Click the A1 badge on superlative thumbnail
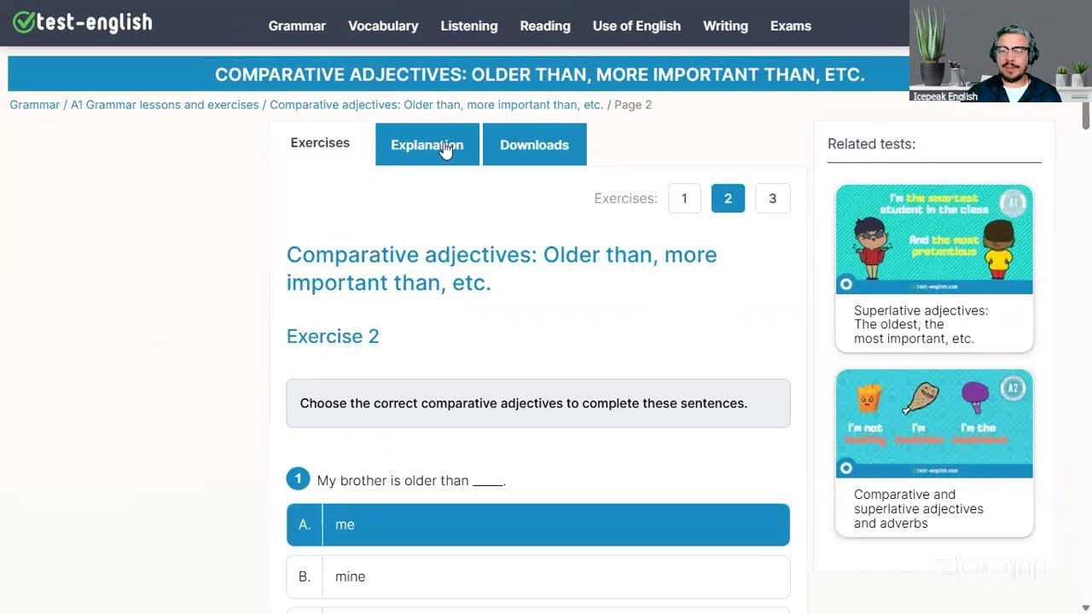 (1012, 203)
